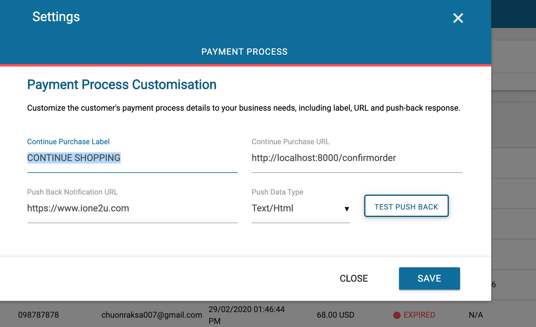The image size is (536, 327).
Task: Click the Payment Process Customisation heading
Action: [x=122, y=85]
